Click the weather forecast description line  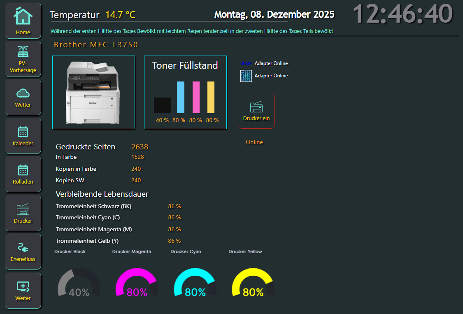click(x=192, y=31)
